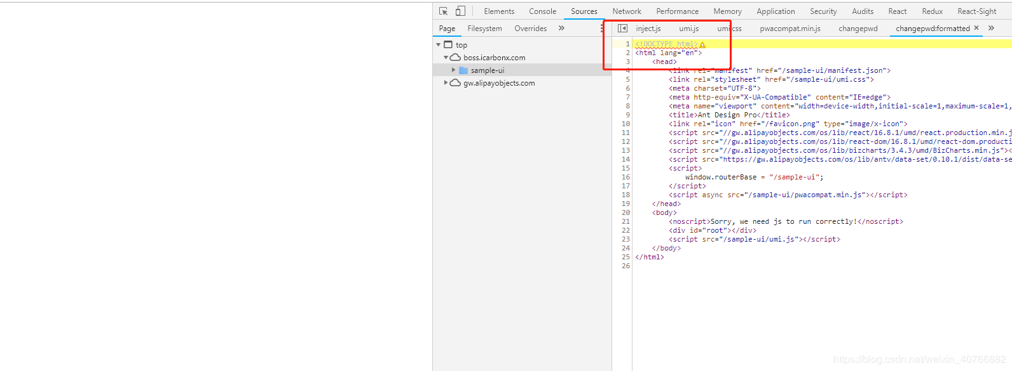1012x371 pixels.
Task: Click the script src umi.js line
Action: click(755, 240)
